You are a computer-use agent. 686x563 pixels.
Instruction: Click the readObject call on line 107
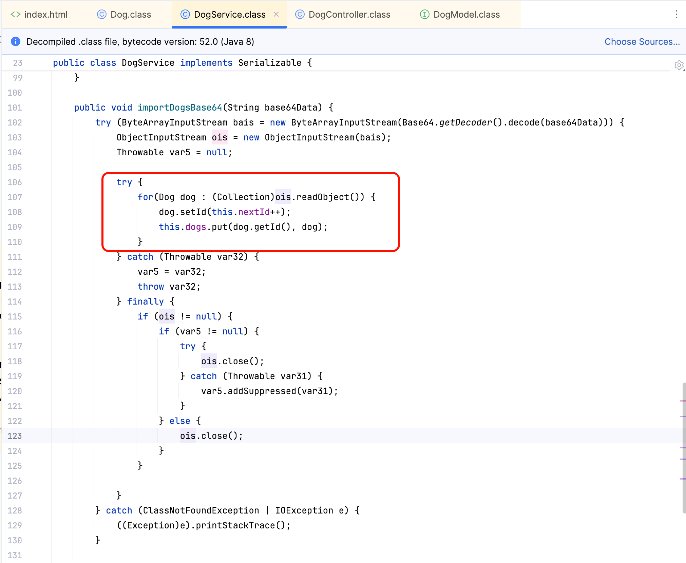pos(323,197)
